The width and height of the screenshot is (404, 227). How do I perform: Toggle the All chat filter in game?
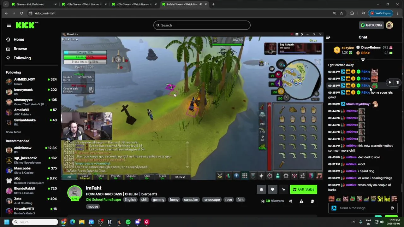click(69, 177)
